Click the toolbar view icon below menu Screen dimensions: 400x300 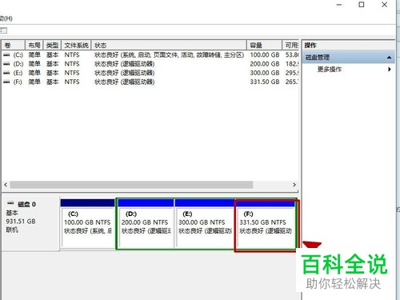pos(3,30)
